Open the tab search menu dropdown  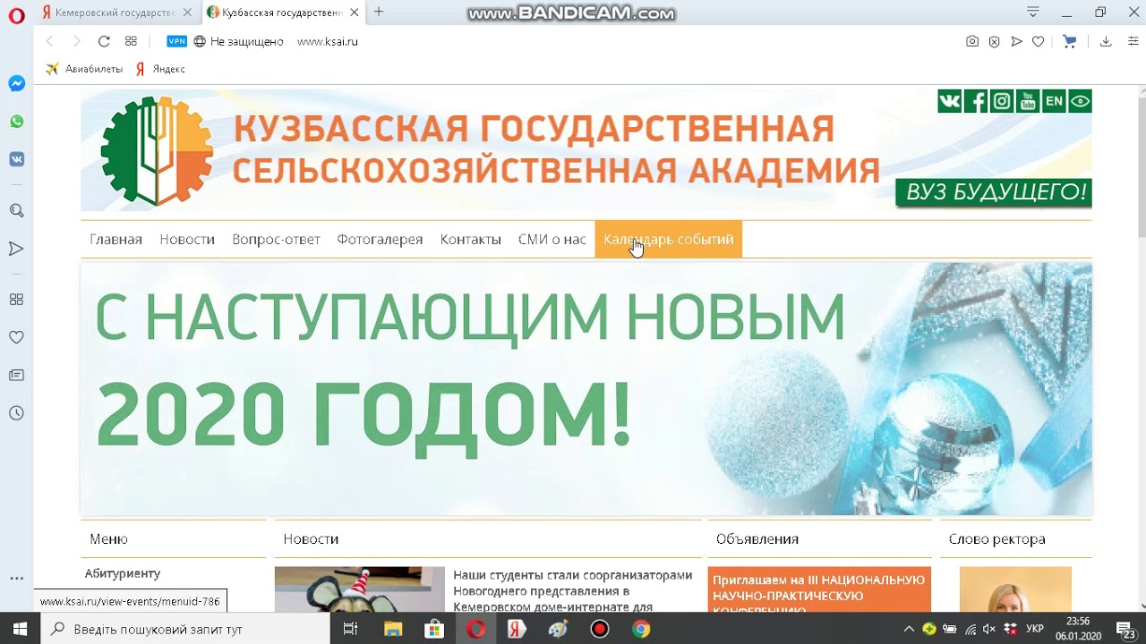tap(1033, 12)
